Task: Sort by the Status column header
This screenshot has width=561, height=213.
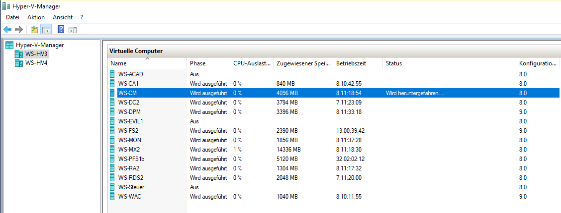Action: click(x=449, y=64)
